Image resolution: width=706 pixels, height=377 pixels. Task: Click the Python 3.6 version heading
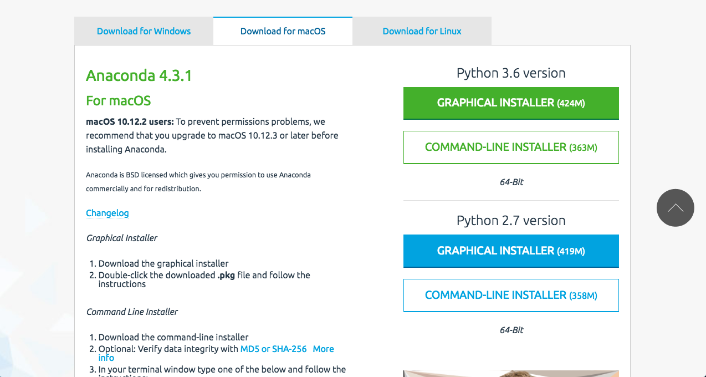(510, 73)
